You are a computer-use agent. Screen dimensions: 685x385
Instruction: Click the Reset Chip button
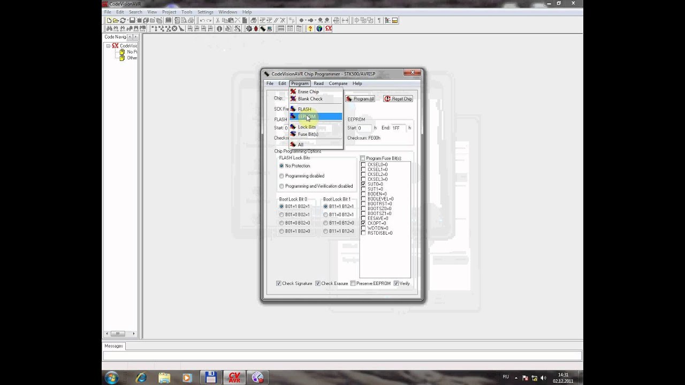point(398,99)
